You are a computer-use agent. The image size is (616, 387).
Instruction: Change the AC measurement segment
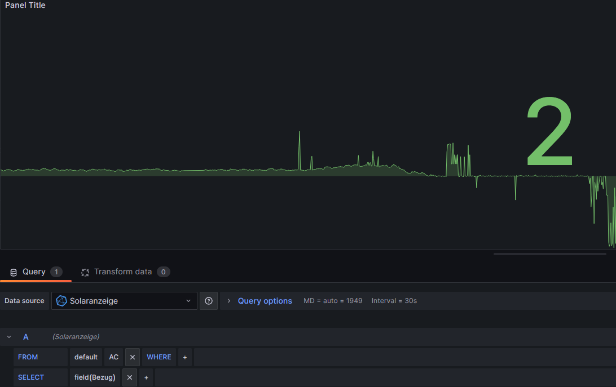pos(114,357)
